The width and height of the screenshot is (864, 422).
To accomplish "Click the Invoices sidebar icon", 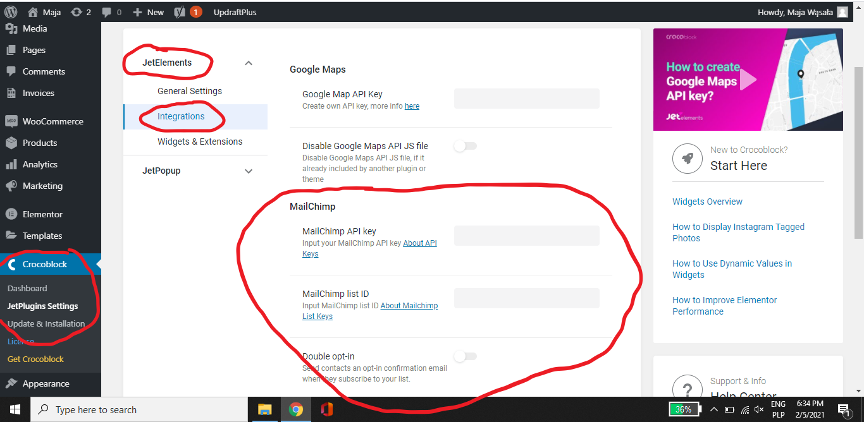I will [11, 93].
